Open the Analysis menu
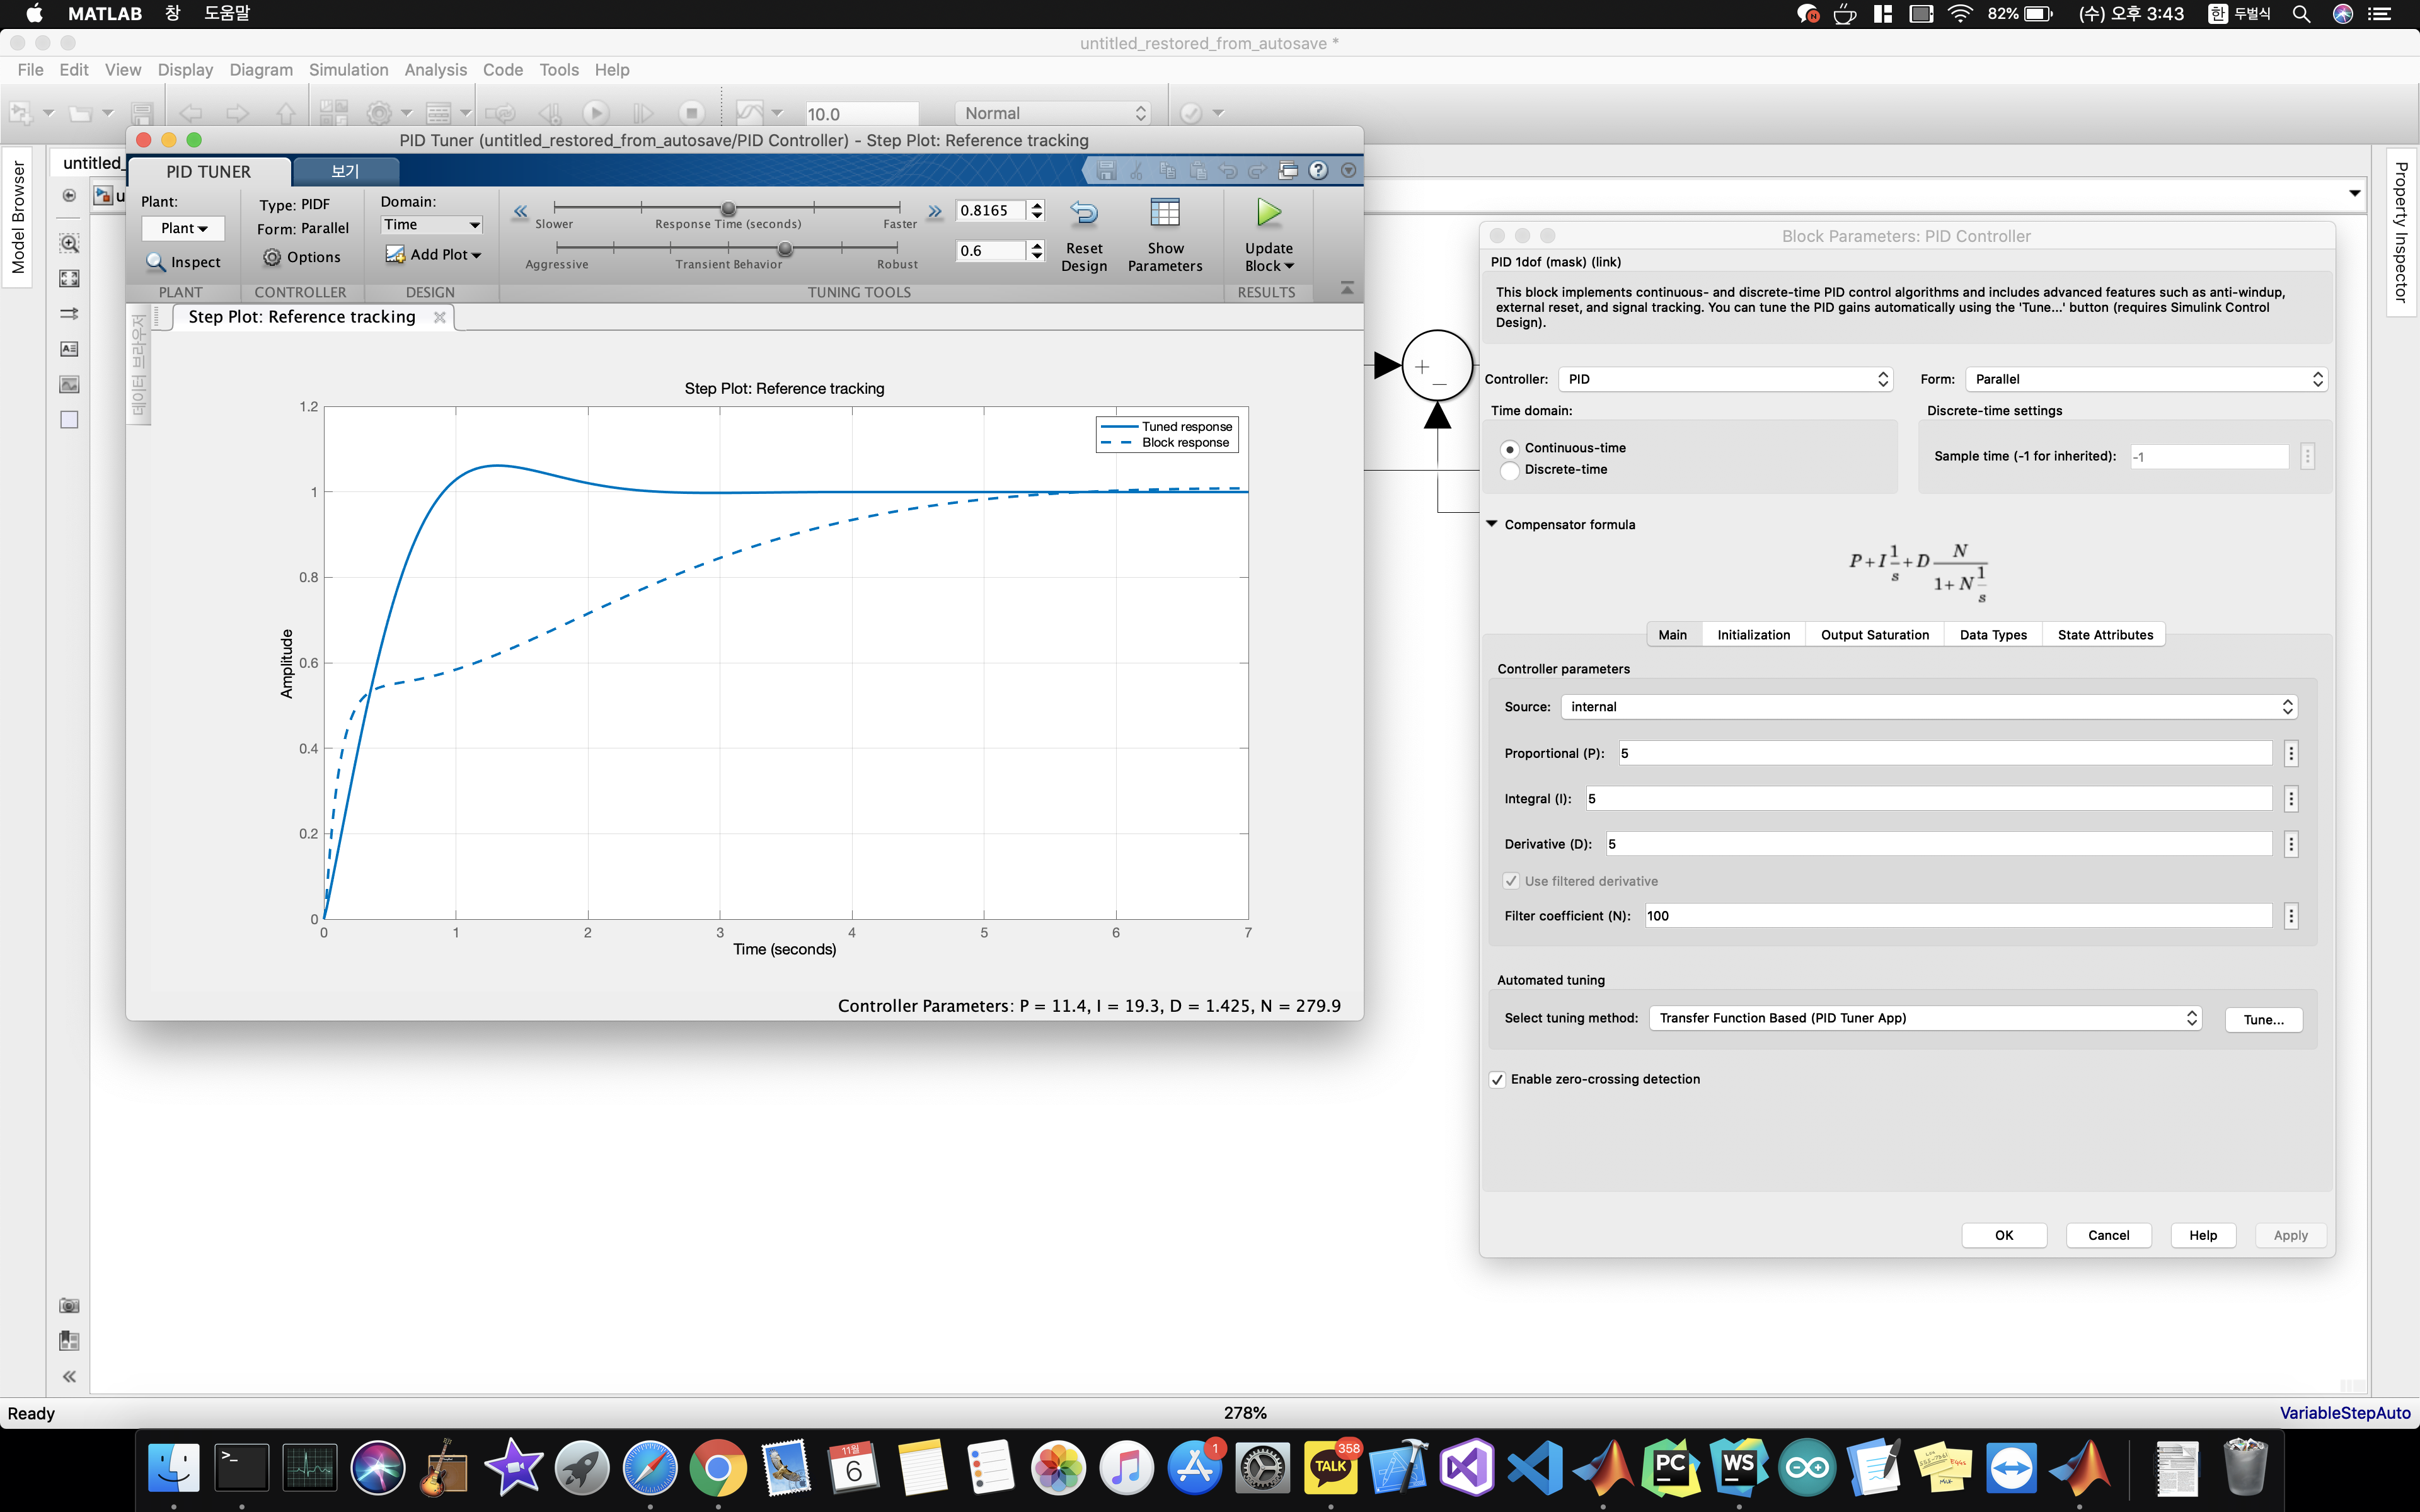2420x1512 pixels. coord(435,70)
